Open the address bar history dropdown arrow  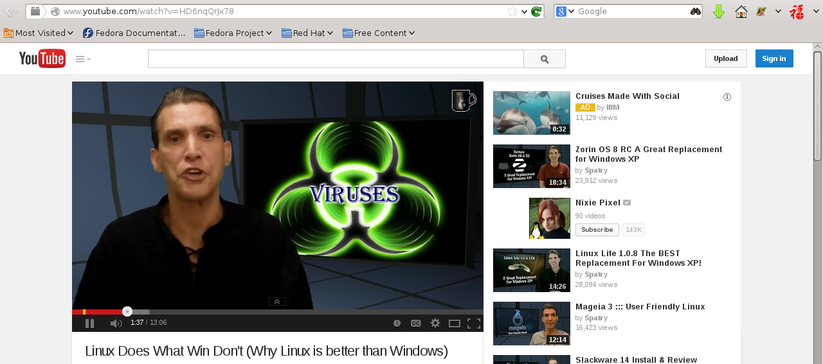(x=524, y=12)
